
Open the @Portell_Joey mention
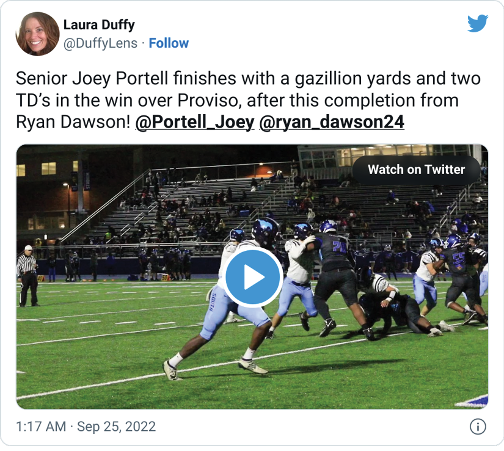(194, 122)
